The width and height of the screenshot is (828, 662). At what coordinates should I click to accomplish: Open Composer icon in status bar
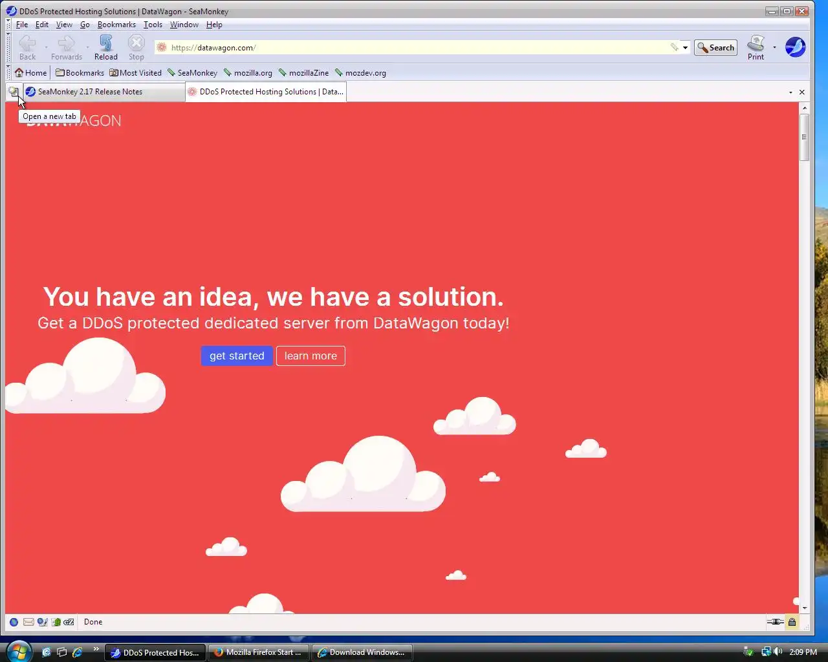tap(42, 622)
